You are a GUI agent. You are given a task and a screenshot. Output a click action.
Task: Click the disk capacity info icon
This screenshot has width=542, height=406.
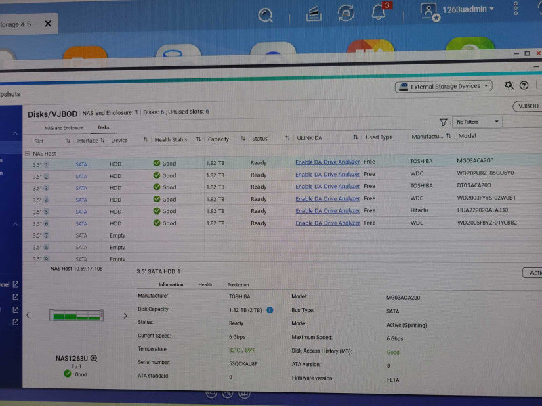(270, 310)
